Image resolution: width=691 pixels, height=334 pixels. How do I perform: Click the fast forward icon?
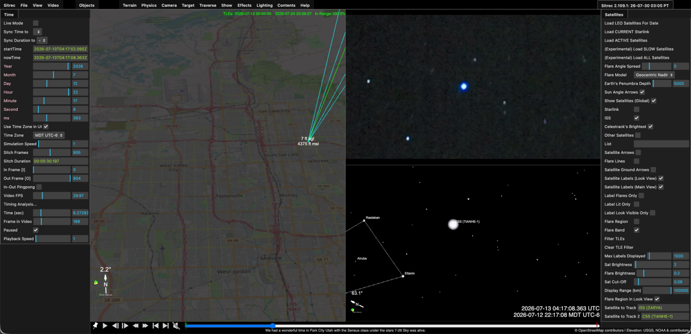(x=146, y=326)
